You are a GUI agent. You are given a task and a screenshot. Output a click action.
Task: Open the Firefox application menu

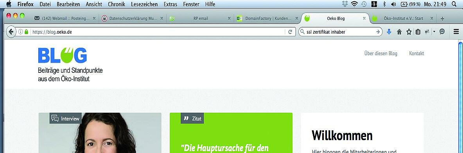[x=25, y=4]
